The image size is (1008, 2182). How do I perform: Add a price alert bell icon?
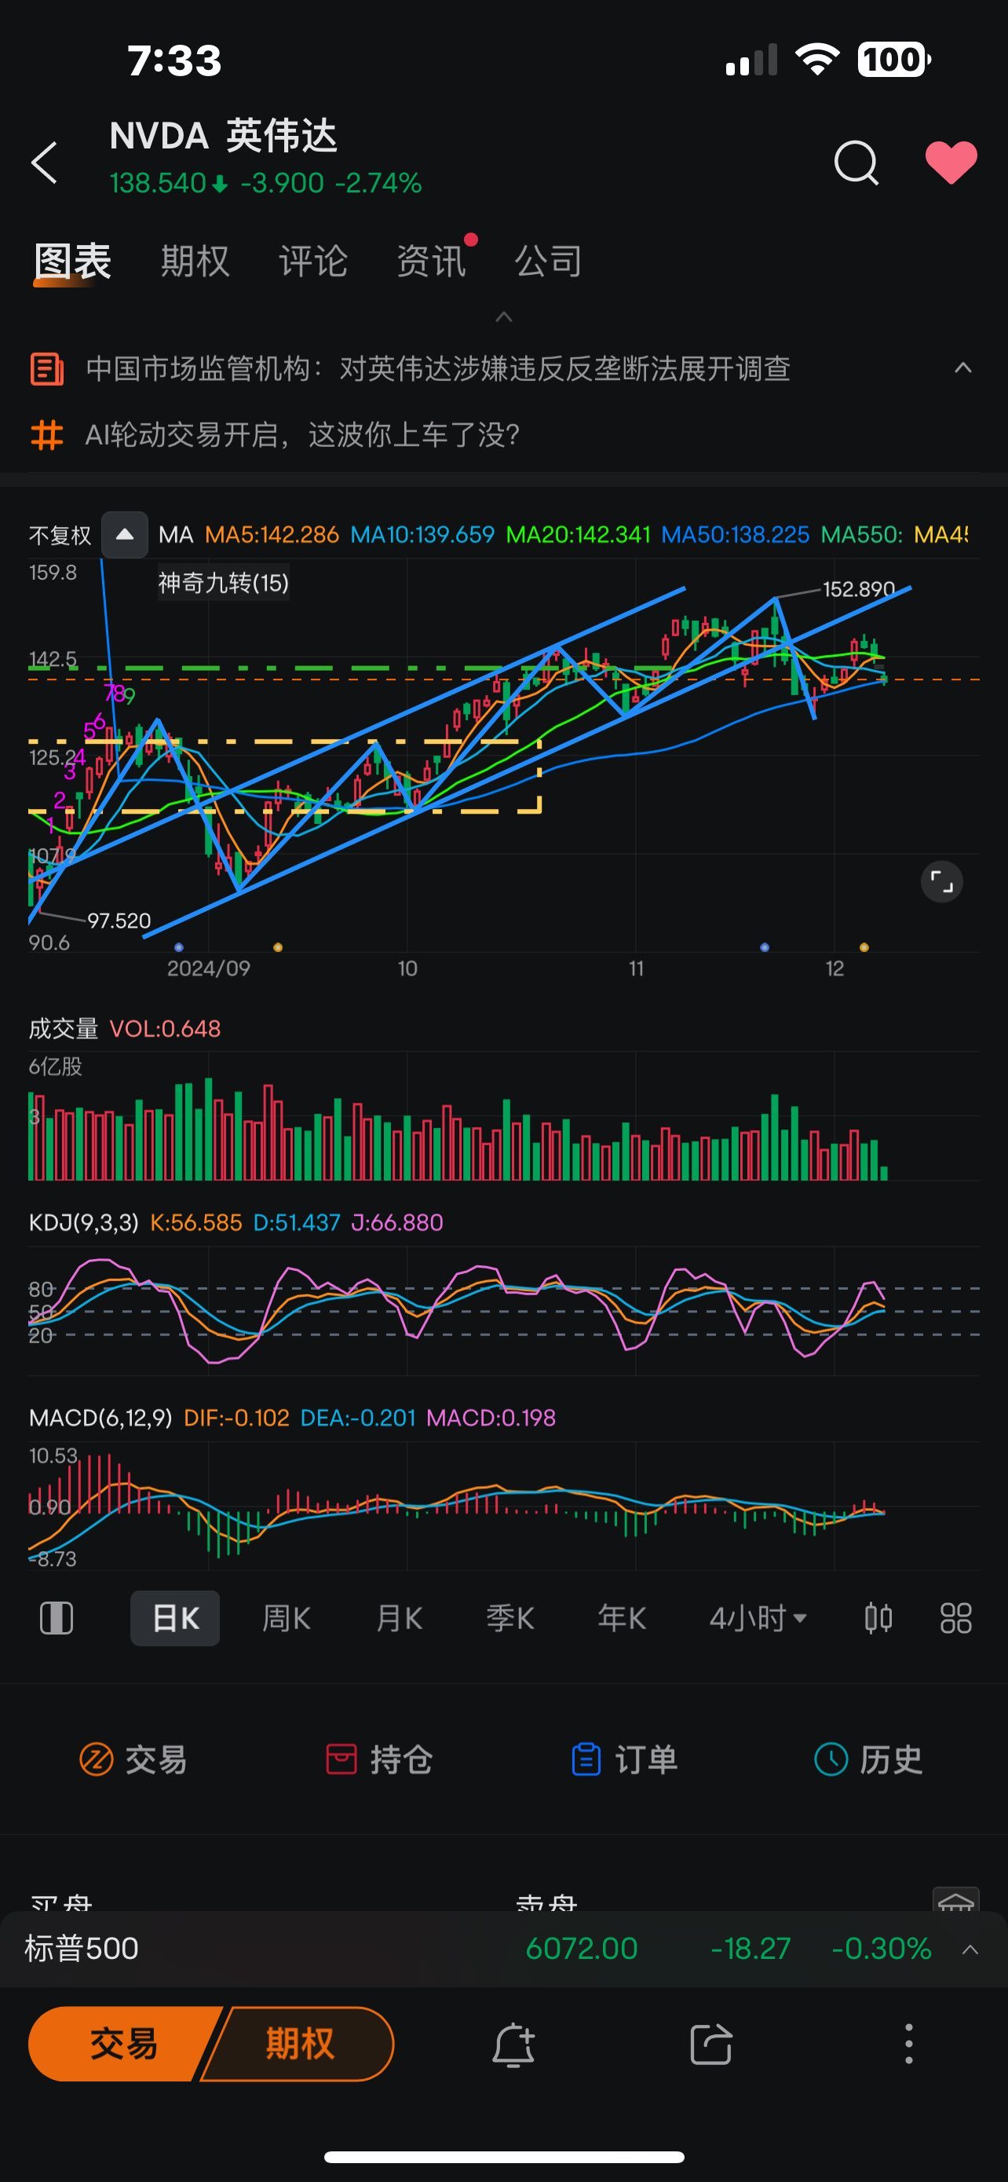(513, 2045)
